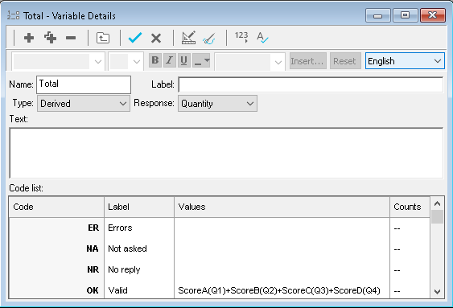Open the Type dropdown showing Derived

[84, 104]
